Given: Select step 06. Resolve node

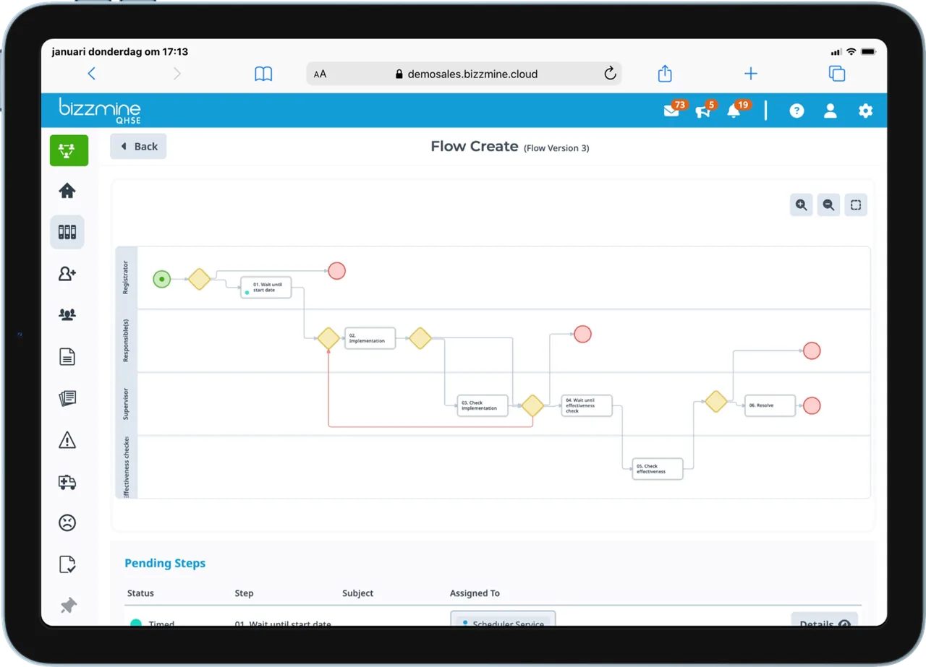Looking at the screenshot, I should click(770, 405).
